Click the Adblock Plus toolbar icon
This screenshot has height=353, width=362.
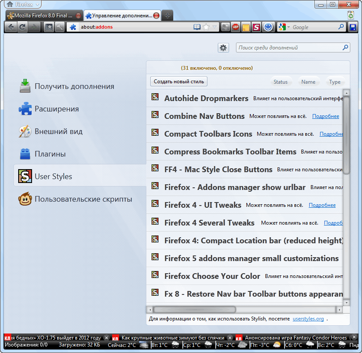(236, 27)
